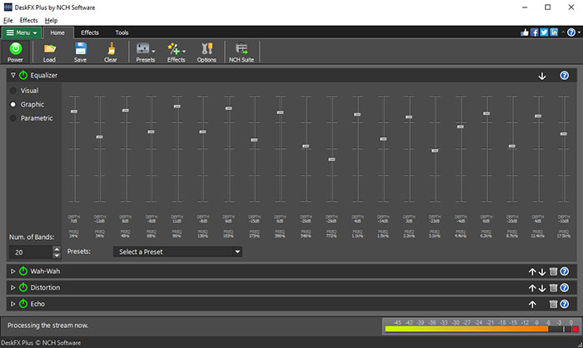583x348 pixels.
Task: Expand the Distortion effect panel
Action: (x=12, y=287)
